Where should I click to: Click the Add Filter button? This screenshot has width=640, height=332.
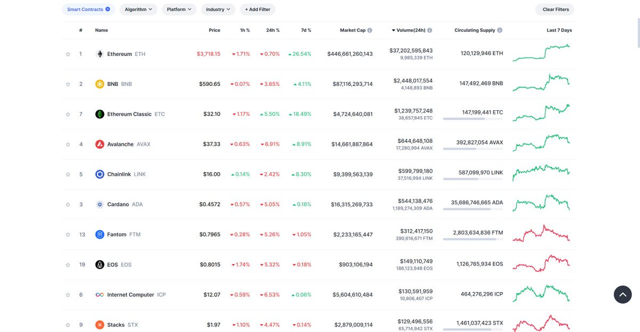coord(258,10)
